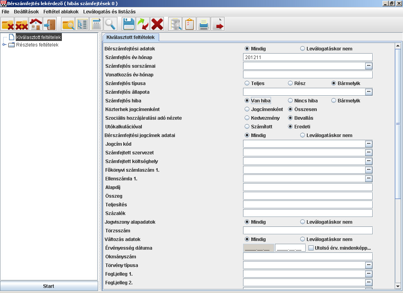Tick the Utolsó érv. mindenképp checkbox
This screenshot has width=403, height=293.
pos(311,248)
